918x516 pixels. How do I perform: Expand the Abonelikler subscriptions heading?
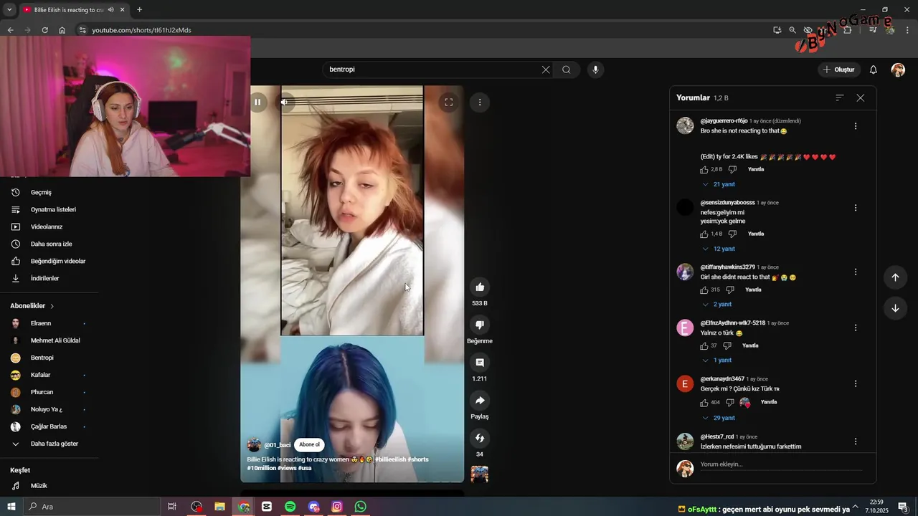click(x=32, y=306)
